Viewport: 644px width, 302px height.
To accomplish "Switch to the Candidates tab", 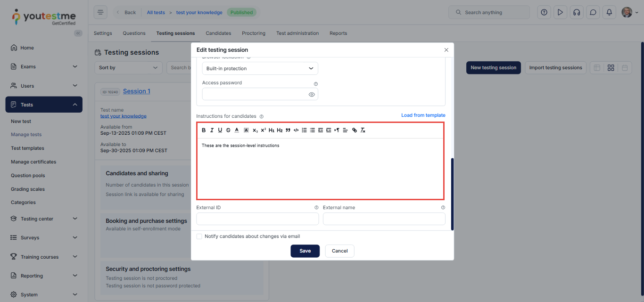I will pos(218,33).
